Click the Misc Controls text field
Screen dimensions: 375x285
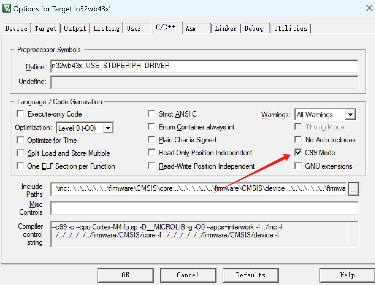click(x=204, y=208)
